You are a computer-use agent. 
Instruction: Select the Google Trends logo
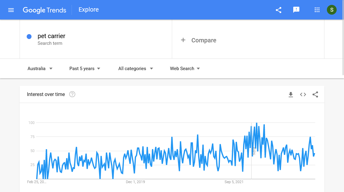pos(44,10)
